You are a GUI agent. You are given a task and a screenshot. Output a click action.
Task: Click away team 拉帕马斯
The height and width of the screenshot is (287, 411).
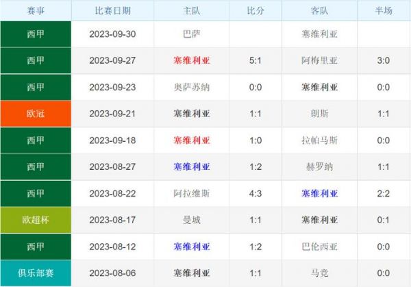pyautogui.click(x=319, y=140)
